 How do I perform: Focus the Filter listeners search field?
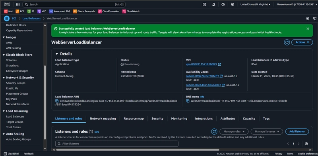pos(116,144)
